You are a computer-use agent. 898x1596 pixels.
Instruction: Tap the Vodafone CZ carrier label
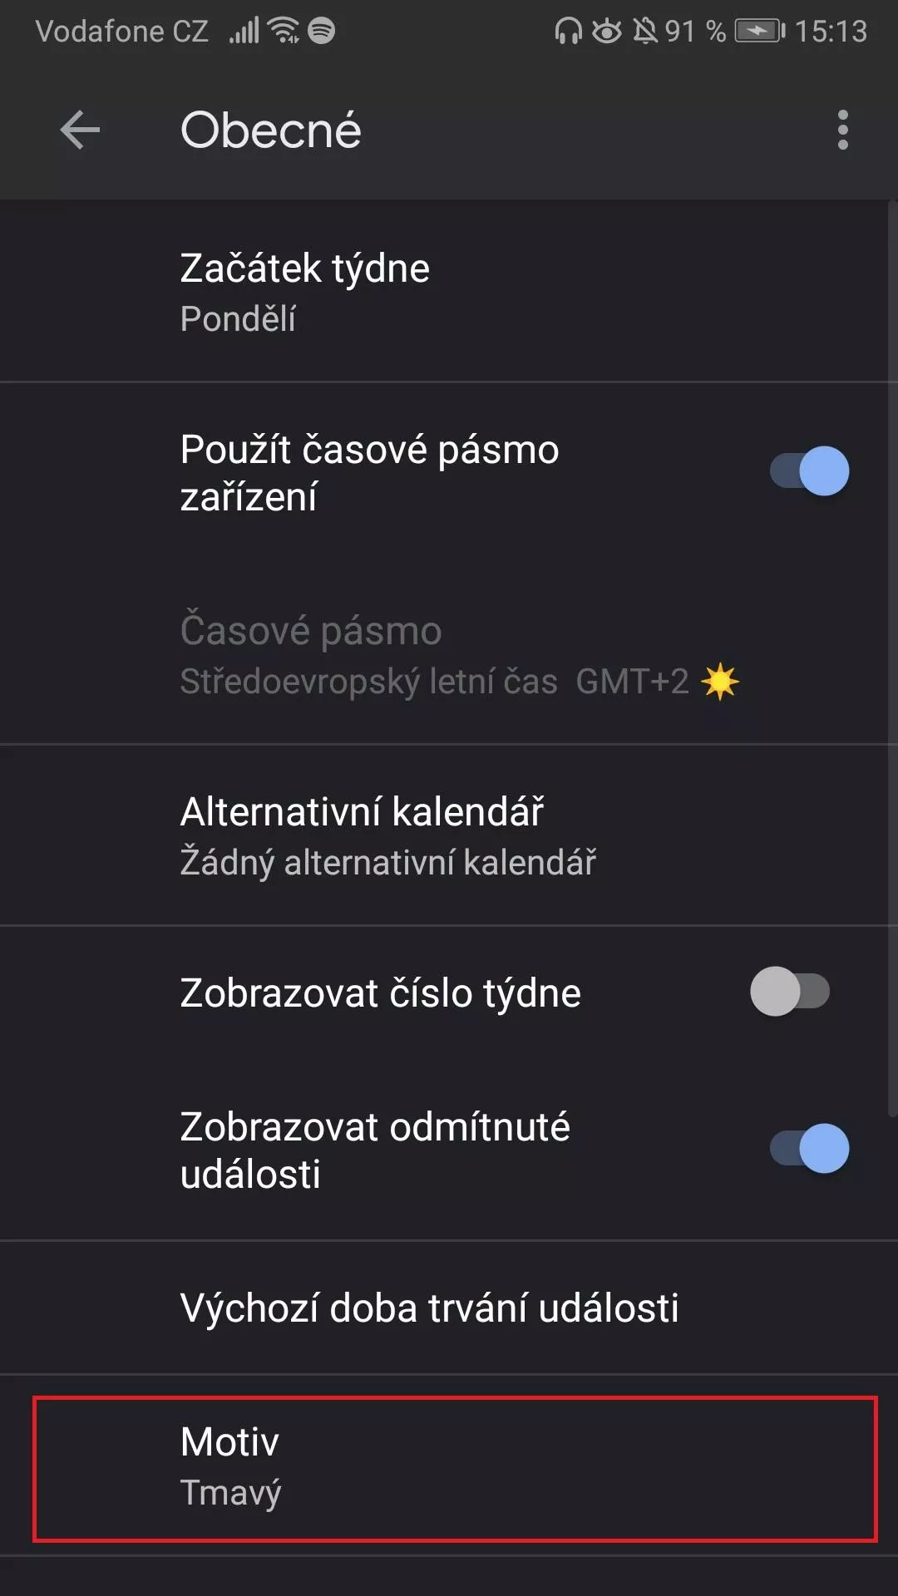tap(121, 32)
